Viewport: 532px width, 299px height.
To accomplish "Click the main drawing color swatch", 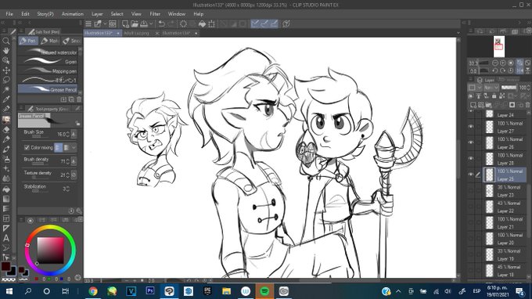I will (6, 266).
